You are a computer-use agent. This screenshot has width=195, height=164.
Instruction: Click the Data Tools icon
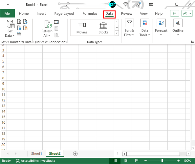[x=145, y=23]
